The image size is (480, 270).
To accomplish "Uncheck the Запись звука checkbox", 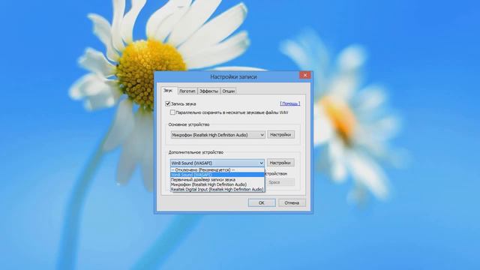I will [168, 103].
